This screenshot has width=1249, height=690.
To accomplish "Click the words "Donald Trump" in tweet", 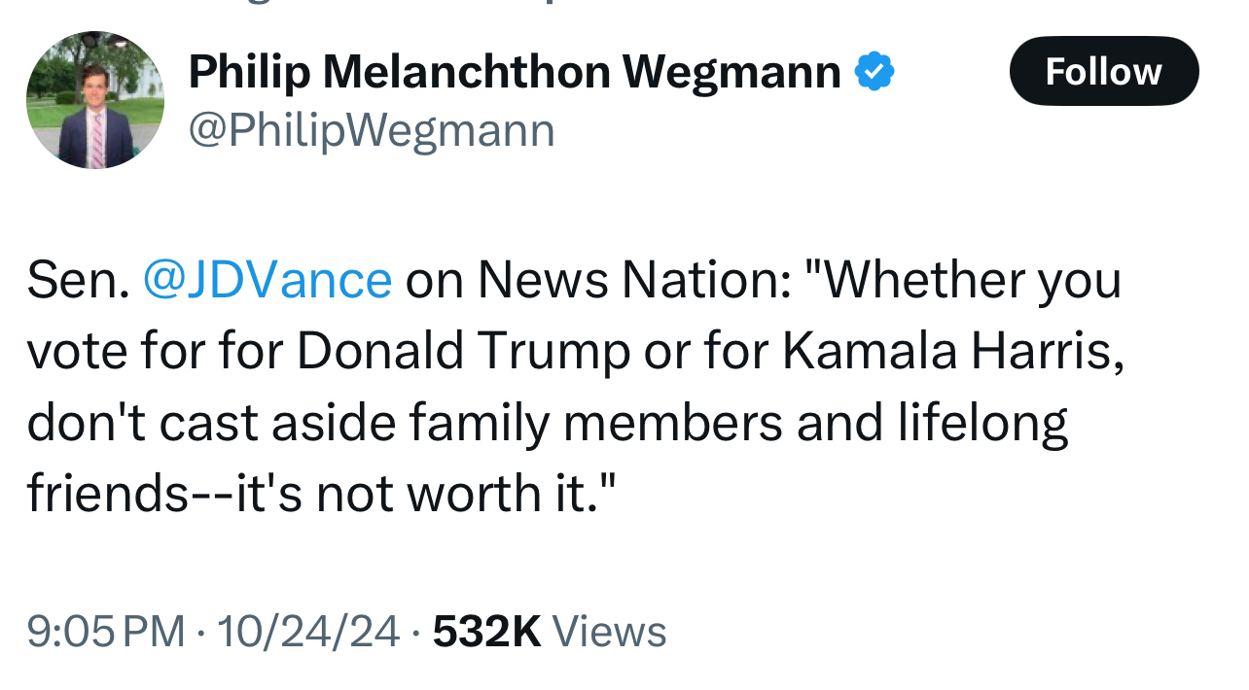I will coord(463,352).
